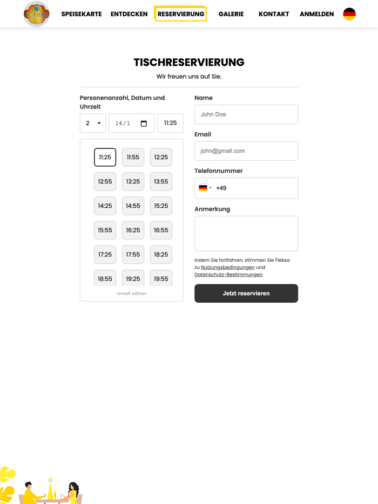Image resolution: width=378 pixels, height=504 pixels.
Task: Open the guest count dropdown showing 2
Action: [93, 123]
